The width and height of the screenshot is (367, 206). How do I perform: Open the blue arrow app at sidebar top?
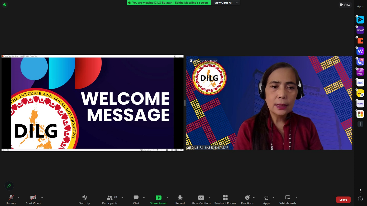pyautogui.click(x=360, y=20)
